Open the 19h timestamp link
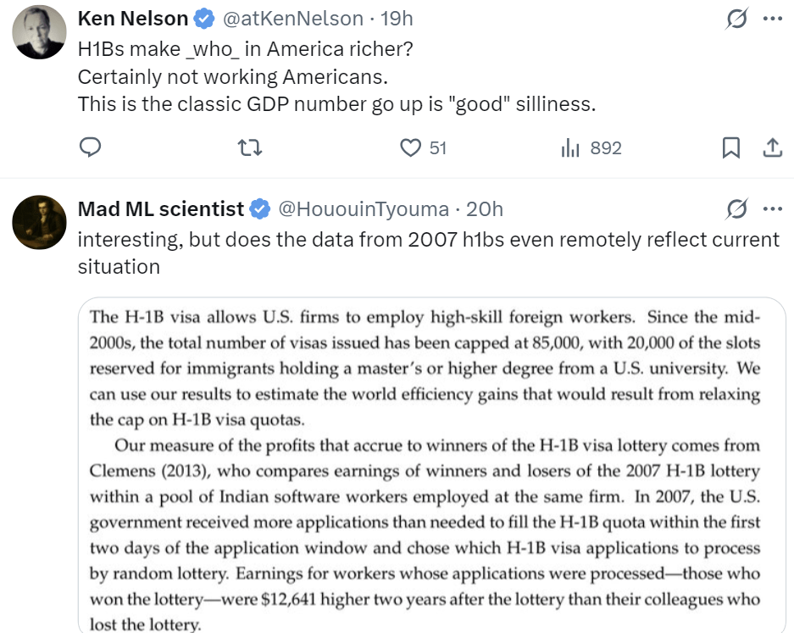Image resolution: width=794 pixels, height=633 pixels. 396,19
